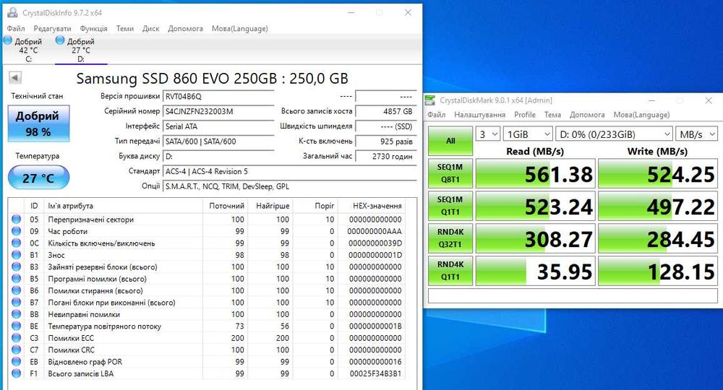
Task: Run the SEQ1M Q1T1 test
Action: (x=450, y=206)
